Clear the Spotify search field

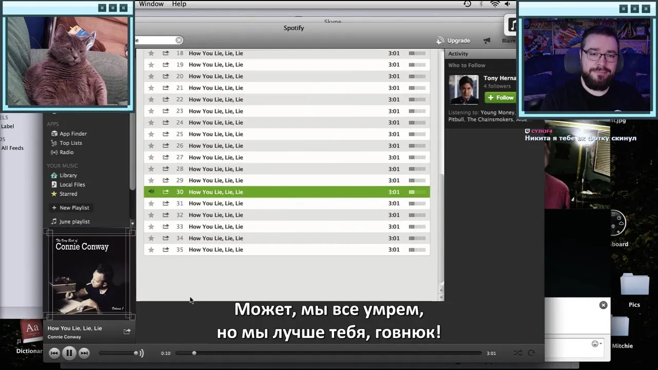click(x=179, y=40)
